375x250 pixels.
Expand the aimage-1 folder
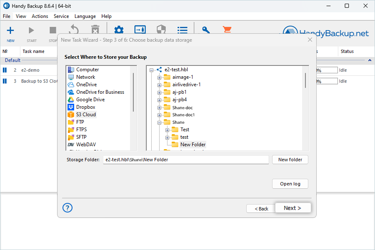[x=159, y=77]
